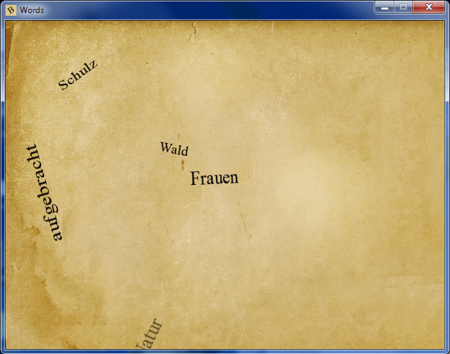450x354 pixels.
Task: Click the tilted word "Schulz"
Action: pos(78,75)
